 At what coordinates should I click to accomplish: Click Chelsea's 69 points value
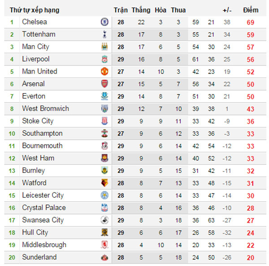tap(250, 22)
